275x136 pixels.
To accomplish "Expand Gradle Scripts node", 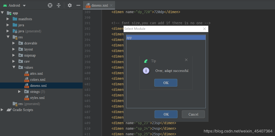I will [x=2, y=110].
